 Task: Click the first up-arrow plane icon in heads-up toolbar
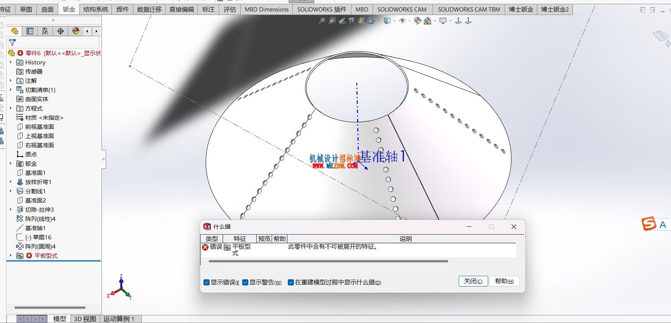[458, 21]
